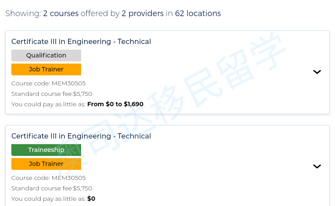Click "62 locations" in results summary

click(198, 14)
